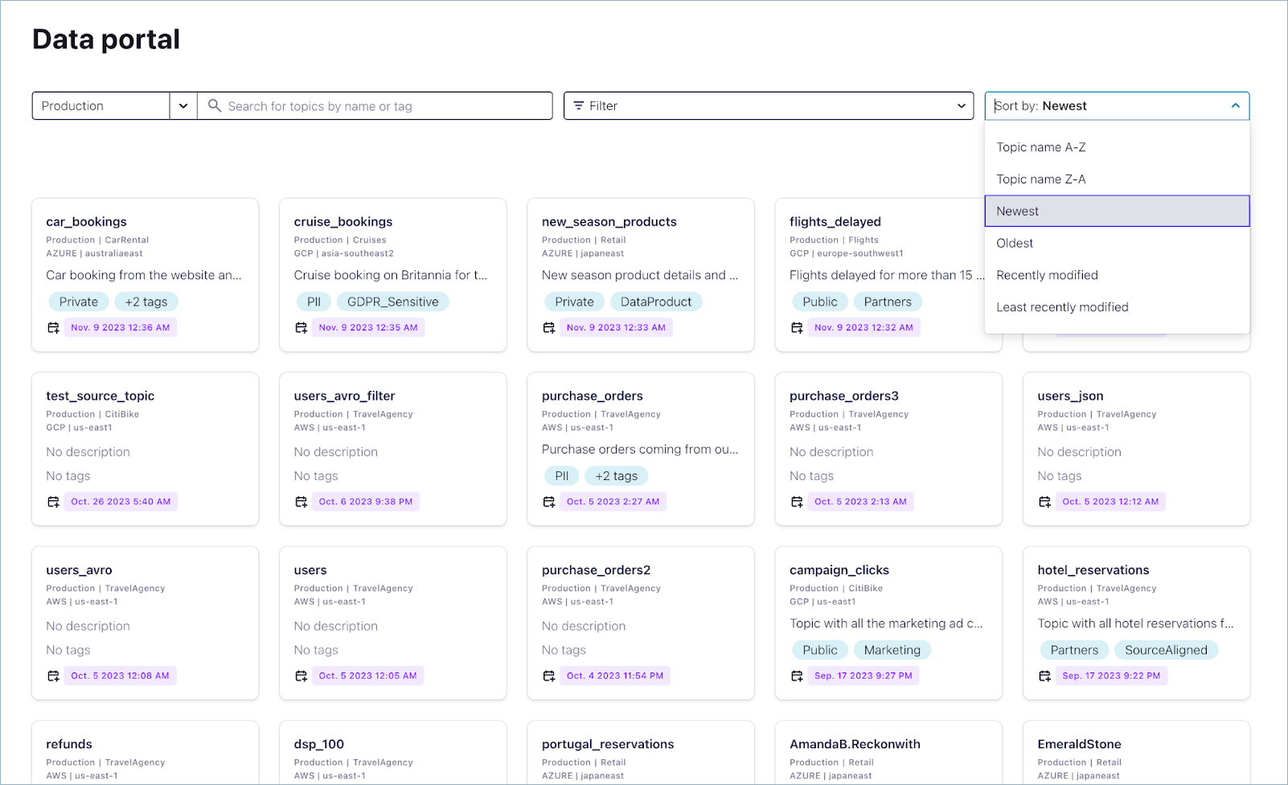Open the hotel_reservations topic card
This screenshot has width=1288, height=785.
[1093, 569]
